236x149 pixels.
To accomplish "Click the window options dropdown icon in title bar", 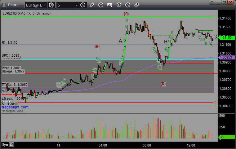I will (x=212, y=2).
